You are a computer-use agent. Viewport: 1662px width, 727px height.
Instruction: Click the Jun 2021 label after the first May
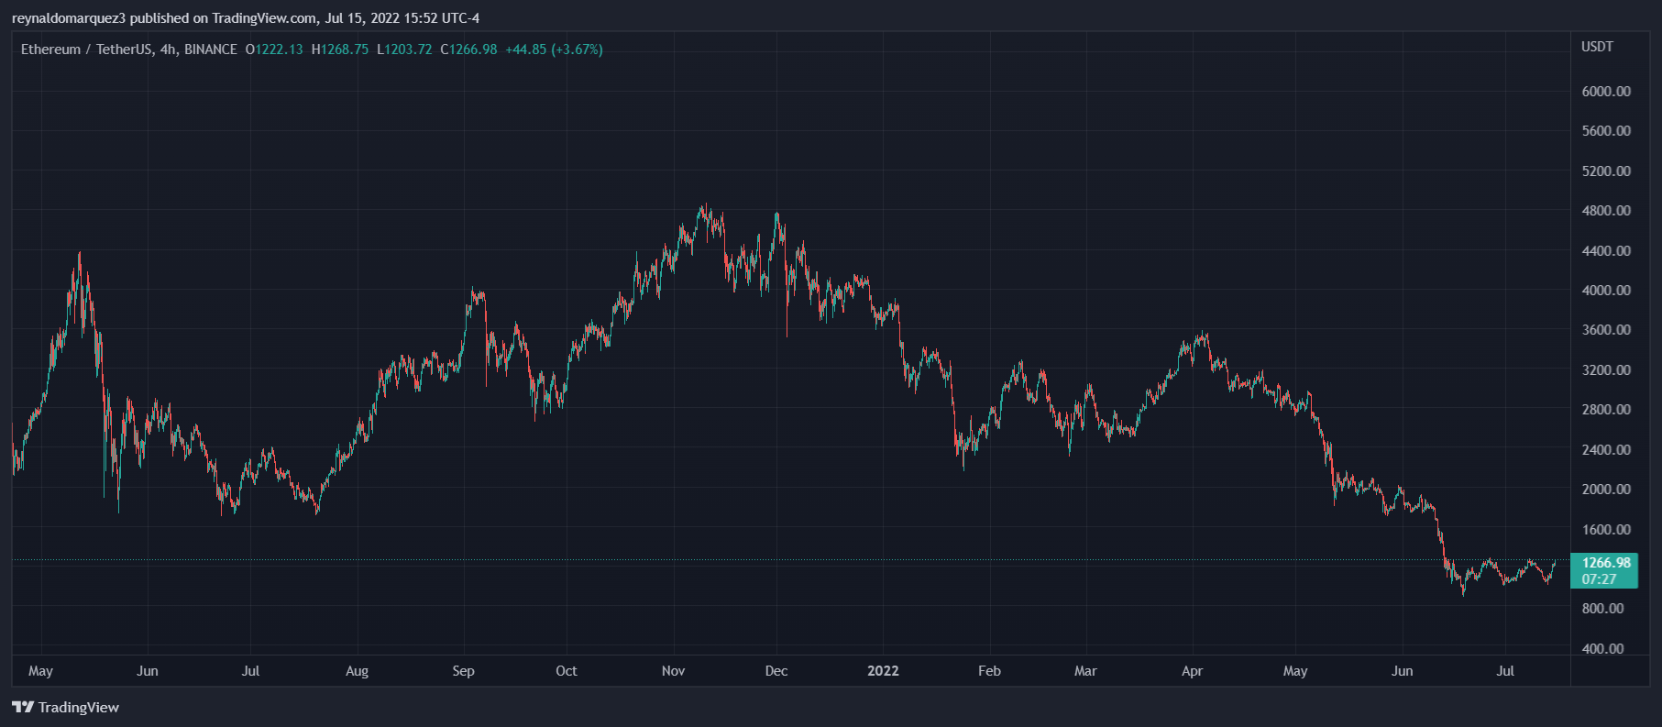point(148,671)
